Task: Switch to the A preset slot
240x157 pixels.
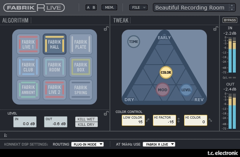Action: click(88, 8)
